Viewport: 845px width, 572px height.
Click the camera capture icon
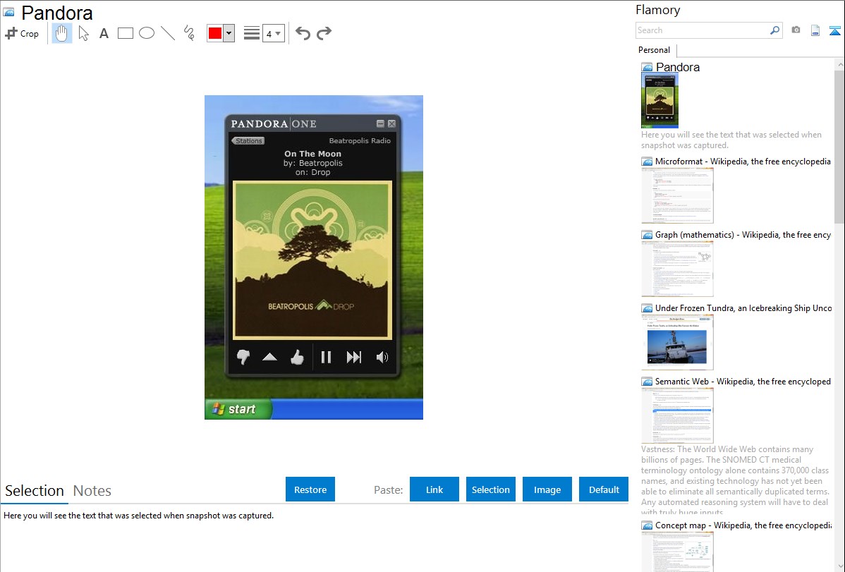point(796,30)
